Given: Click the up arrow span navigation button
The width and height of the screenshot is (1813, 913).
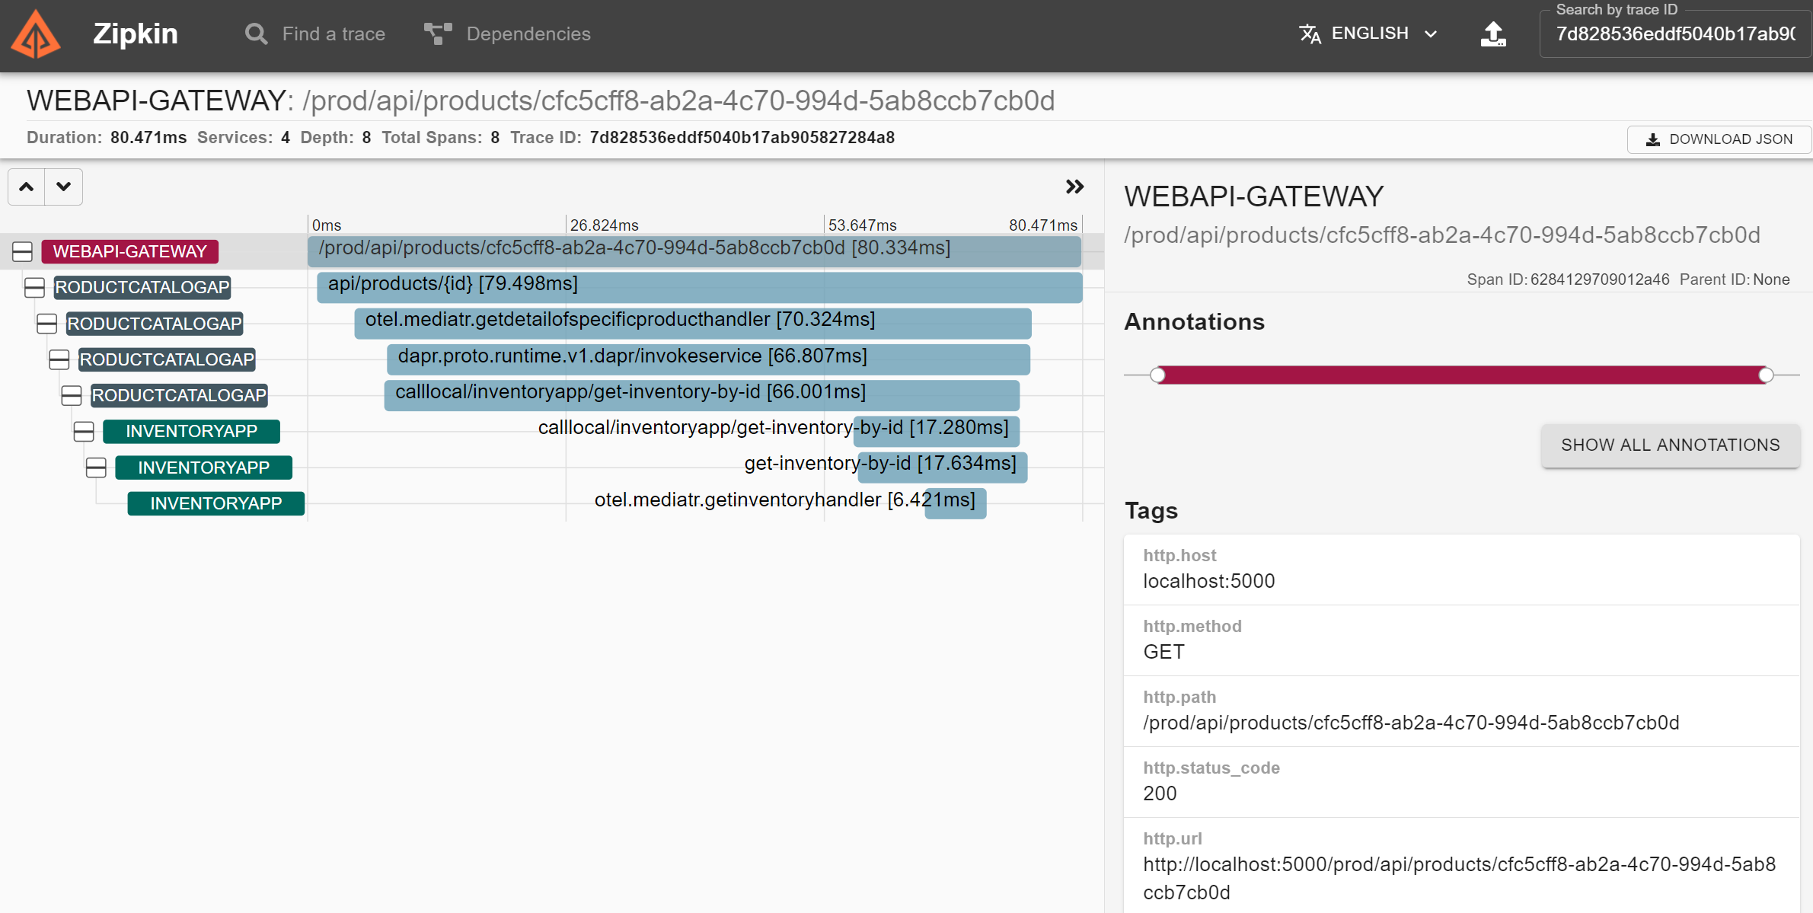Looking at the screenshot, I should [x=27, y=187].
